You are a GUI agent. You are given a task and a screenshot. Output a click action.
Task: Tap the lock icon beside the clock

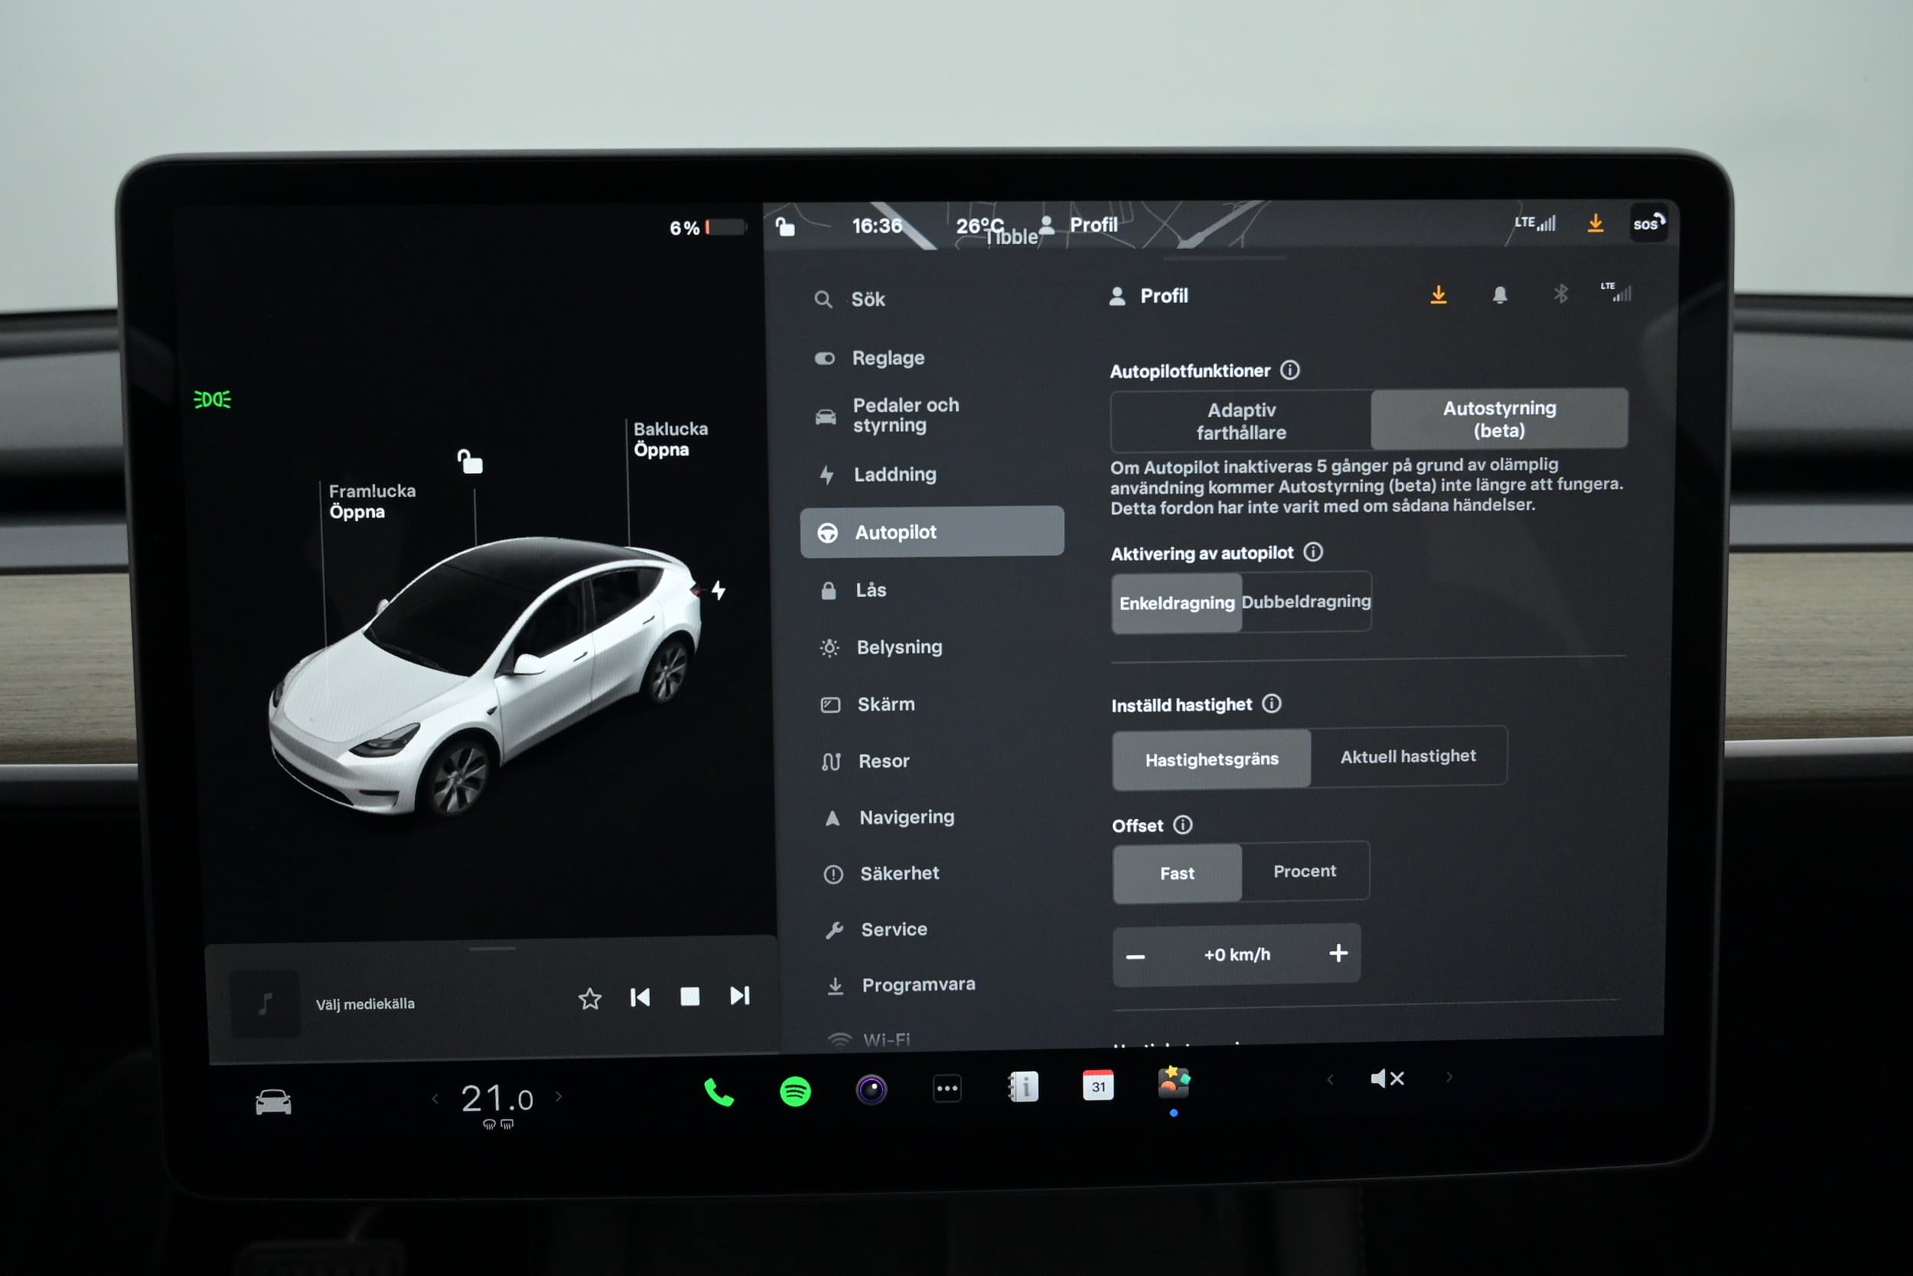point(785,227)
